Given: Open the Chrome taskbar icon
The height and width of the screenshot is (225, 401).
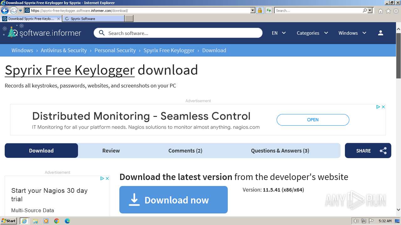Looking at the screenshot, I should (x=57, y=221).
